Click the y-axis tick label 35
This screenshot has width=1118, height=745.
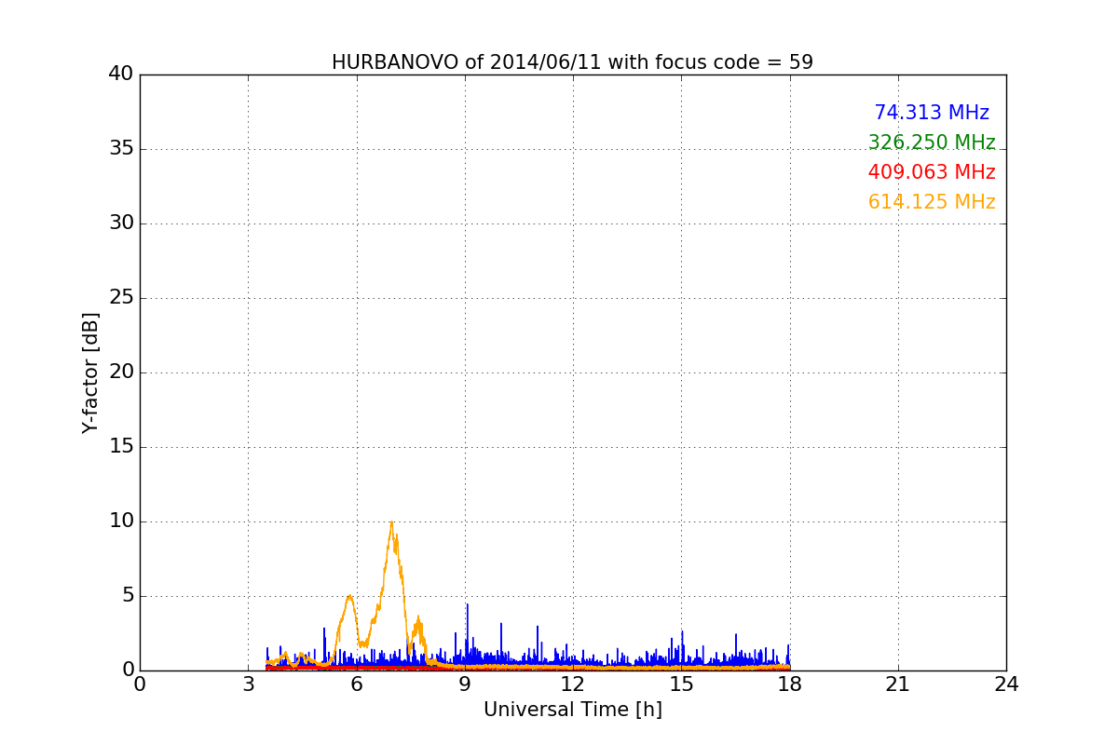[121, 149]
